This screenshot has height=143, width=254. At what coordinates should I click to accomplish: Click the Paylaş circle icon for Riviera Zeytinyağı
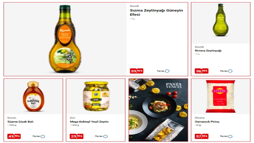coord(230,71)
